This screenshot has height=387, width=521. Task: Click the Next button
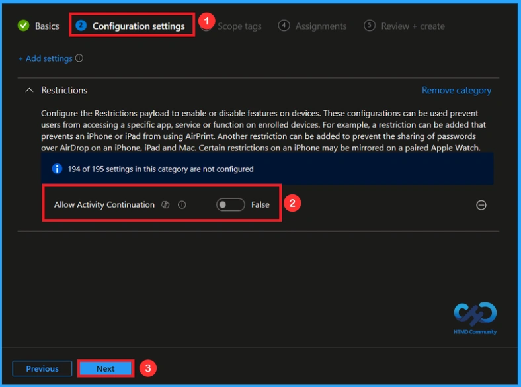point(106,368)
